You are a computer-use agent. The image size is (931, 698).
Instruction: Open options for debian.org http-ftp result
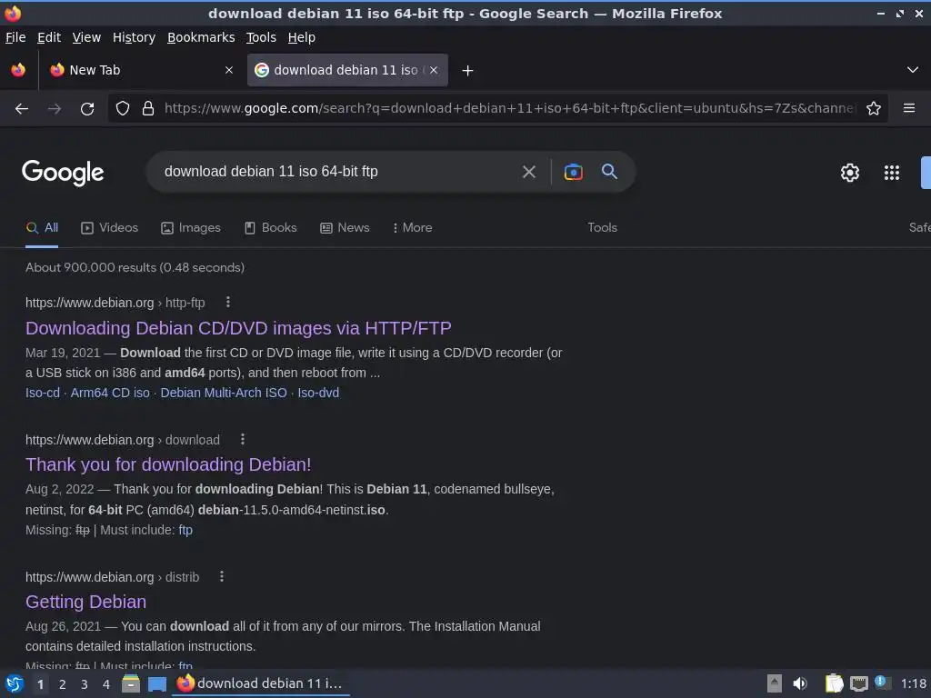pyautogui.click(x=227, y=303)
